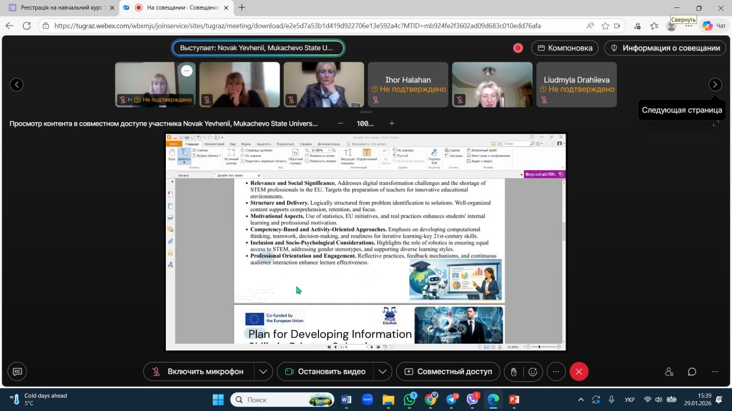Open the chat bubble icon

[x=692, y=372]
